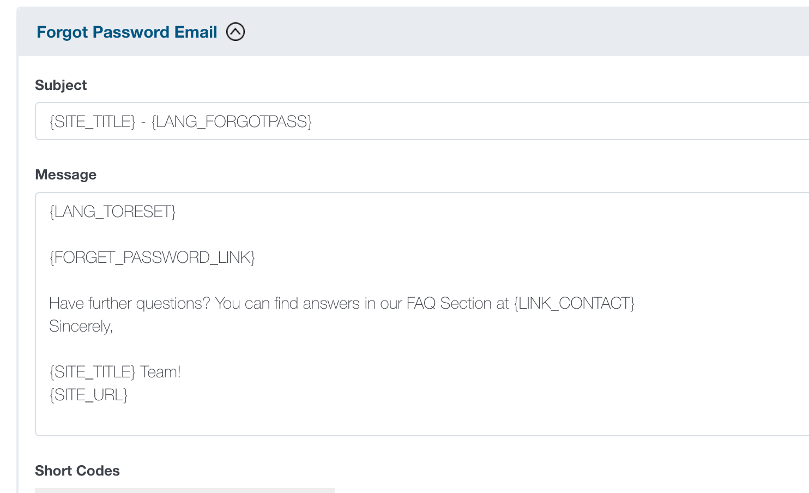Click {SITE_TITLE} in the message signature
Image resolution: width=809 pixels, height=493 pixels.
pyautogui.click(x=92, y=372)
